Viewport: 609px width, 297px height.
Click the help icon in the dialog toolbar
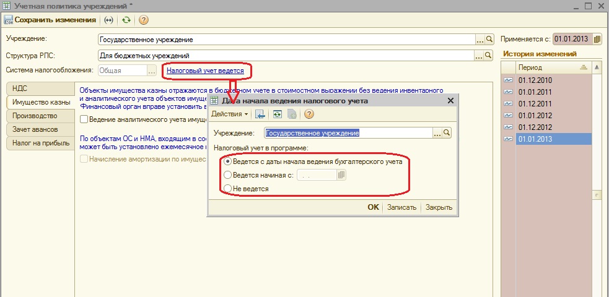[x=309, y=114]
